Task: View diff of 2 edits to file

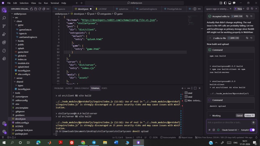Action: [x=247, y=38]
